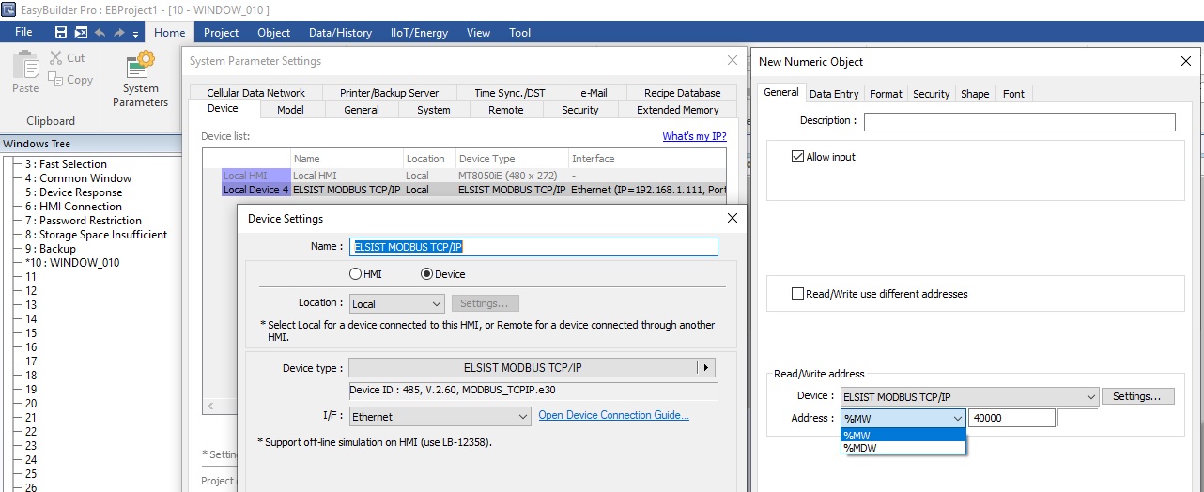Viewport: 1204px width, 492px height.
Task: Open the Cellular Data Network tab
Action: click(x=255, y=93)
